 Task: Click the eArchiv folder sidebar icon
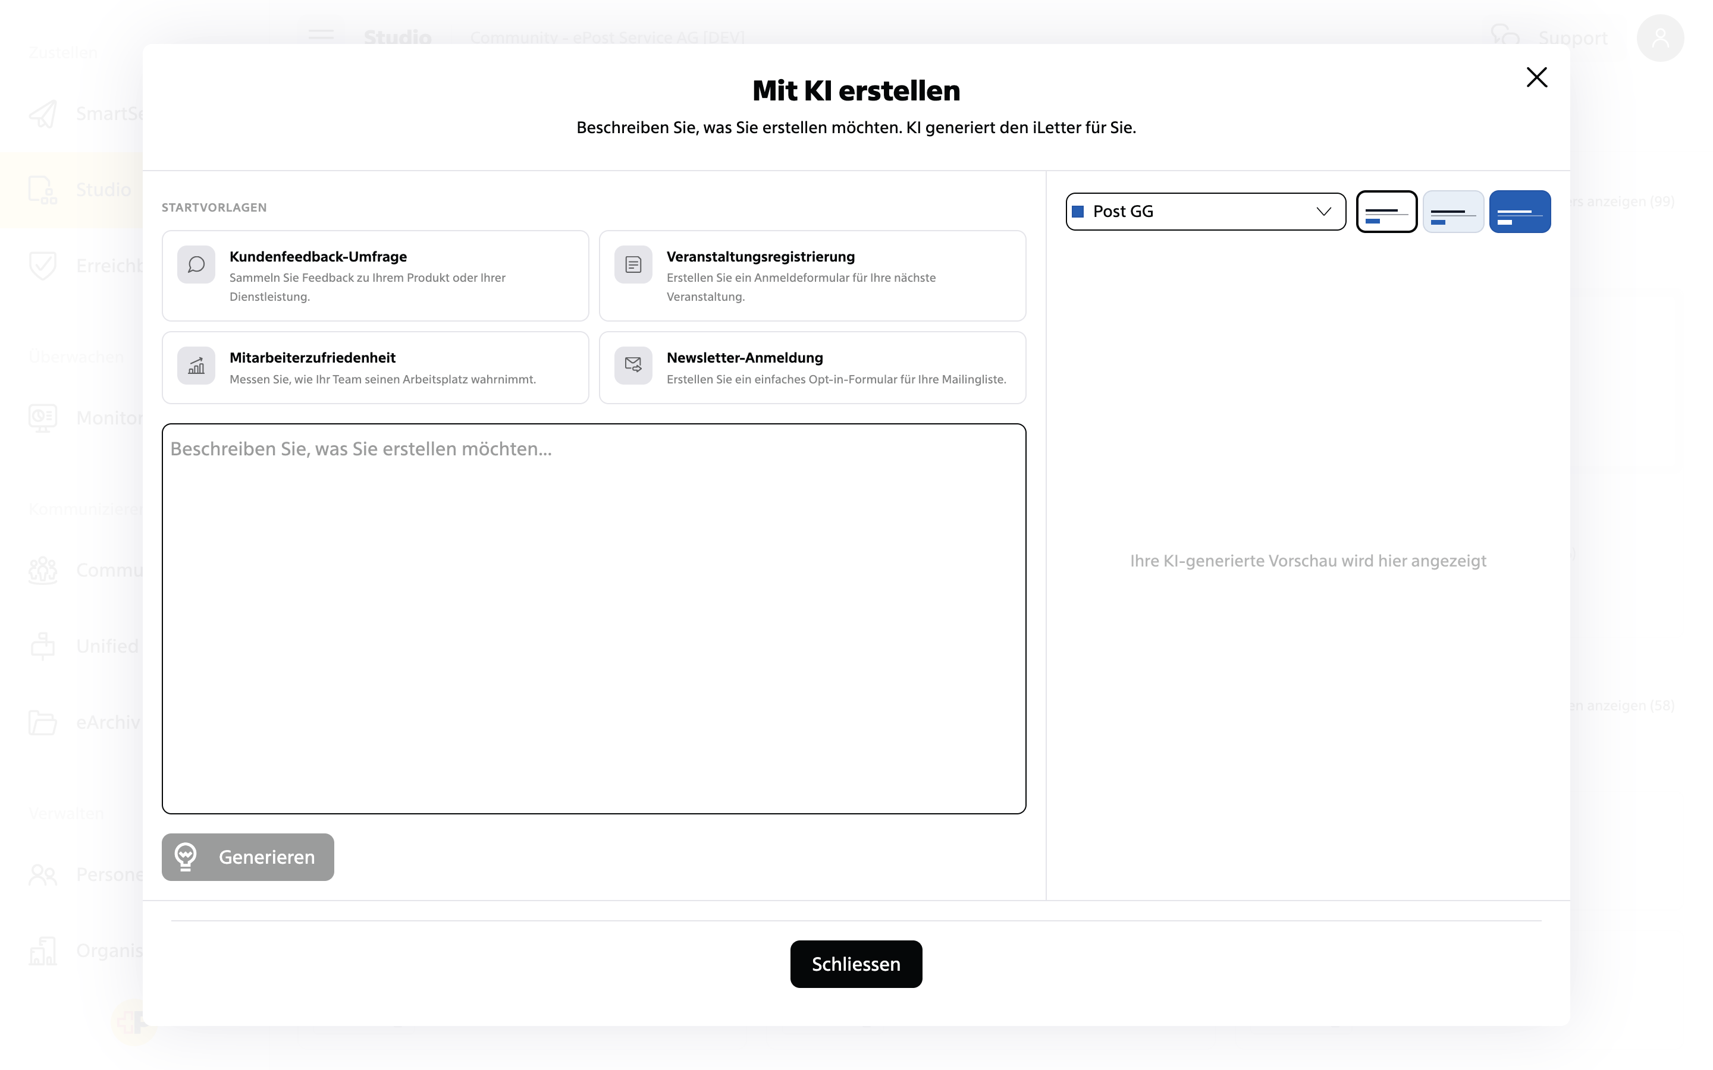coord(42,722)
